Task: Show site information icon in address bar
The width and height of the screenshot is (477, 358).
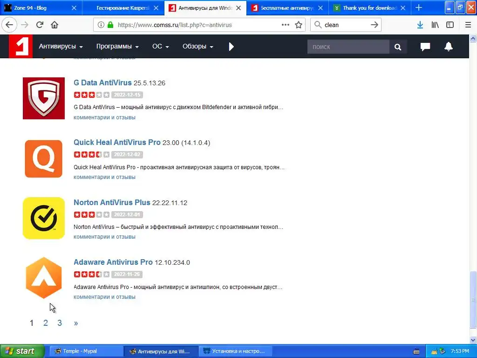Action: pyautogui.click(x=101, y=25)
